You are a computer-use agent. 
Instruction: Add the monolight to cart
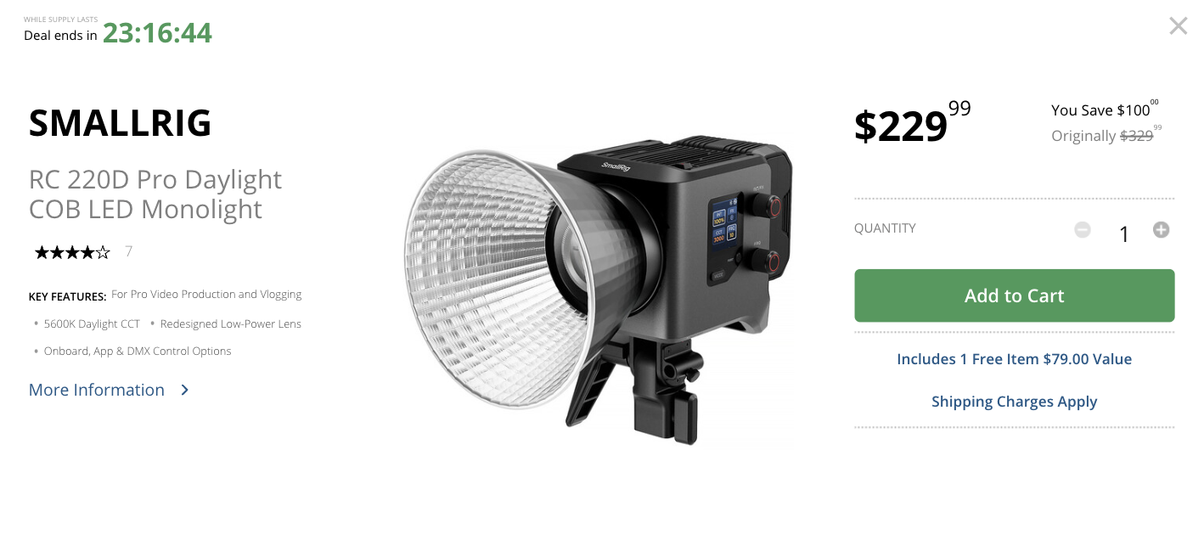(x=1014, y=295)
